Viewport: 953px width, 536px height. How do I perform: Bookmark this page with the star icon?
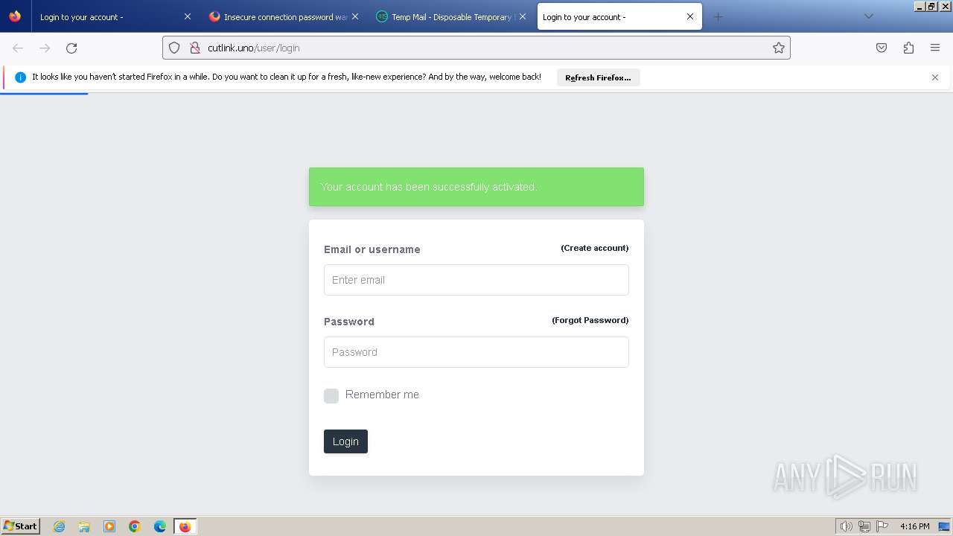[779, 48]
